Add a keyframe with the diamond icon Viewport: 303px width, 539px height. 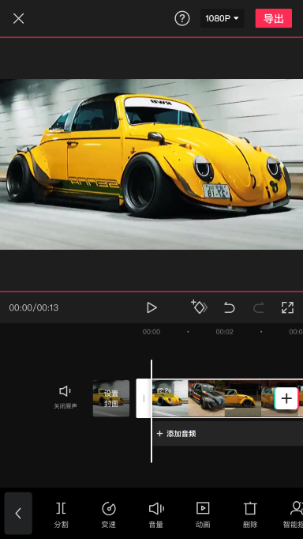click(x=199, y=307)
